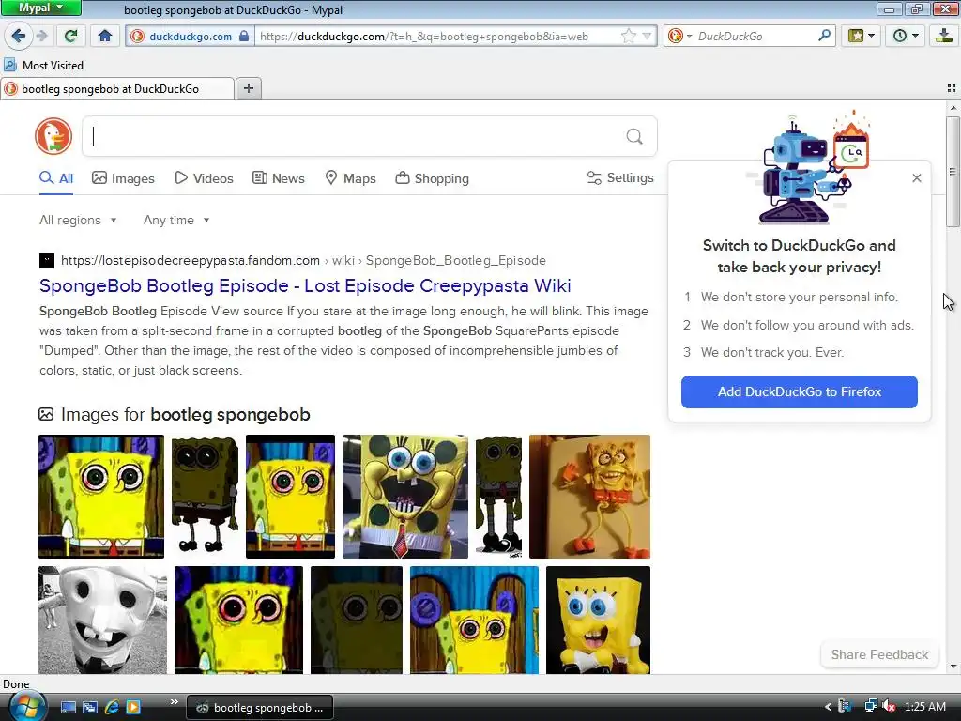Open the Mypal application menu

(40, 8)
